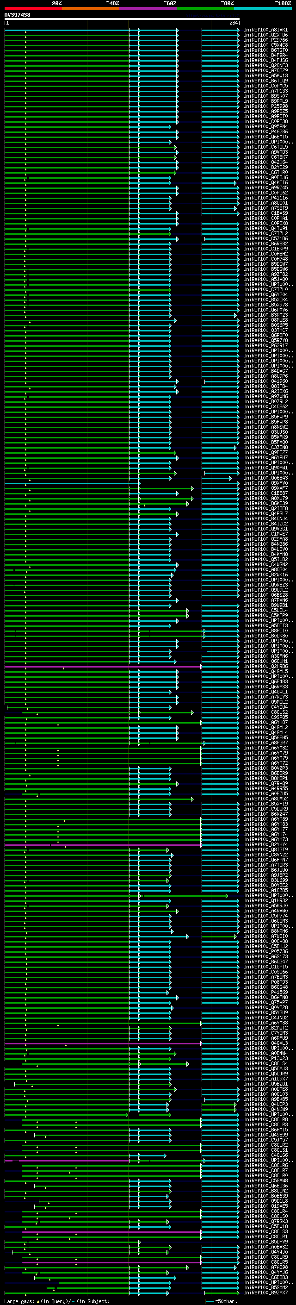Select hit label UniRef100_Q95PN4
Viewport: 296px width, 1305px height.
265,127
